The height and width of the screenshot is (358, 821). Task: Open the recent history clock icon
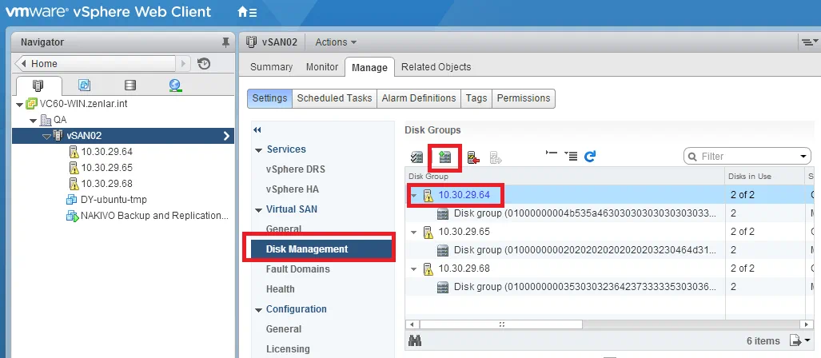point(204,64)
